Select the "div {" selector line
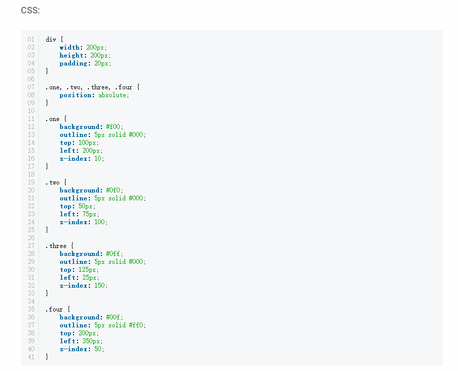458x371 pixels. coord(55,39)
